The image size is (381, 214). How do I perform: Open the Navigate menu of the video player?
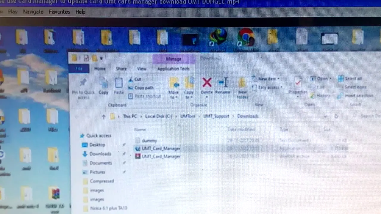[33, 12]
